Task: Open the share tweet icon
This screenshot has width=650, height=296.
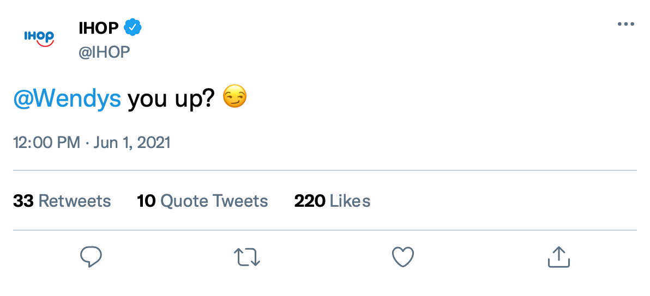Action: click(x=558, y=257)
